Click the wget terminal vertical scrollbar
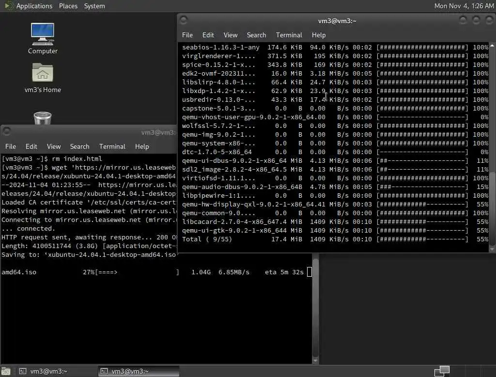This screenshot has height=377, width=496. (x=315, y=307)
